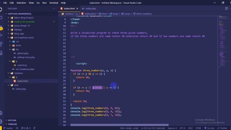
Task: Click the editor horizontal scrollbar
Action: [x=119, y=125]
